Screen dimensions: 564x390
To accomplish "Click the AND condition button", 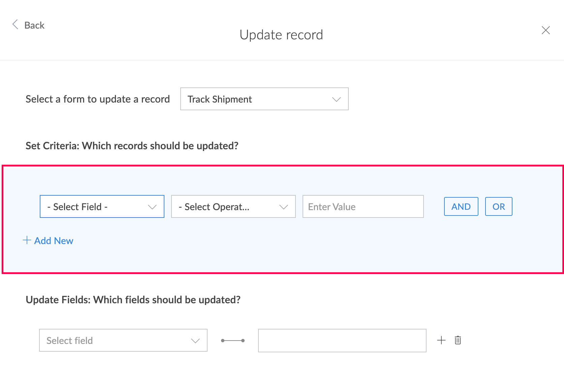I will click(461, 206).
